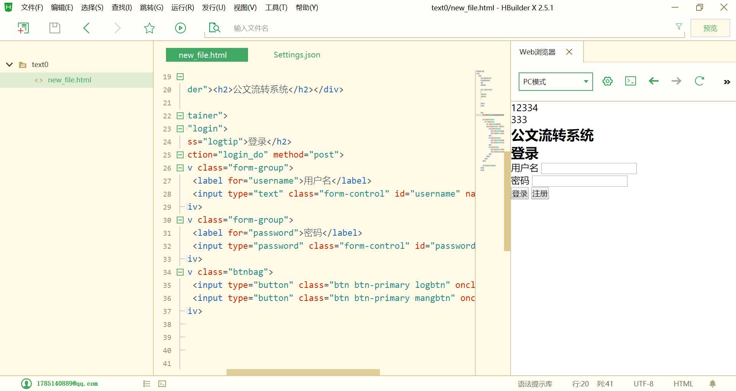Open the 文件(F) menu
Viewport: 736px width, 391px height.
[x=32, y=8]
